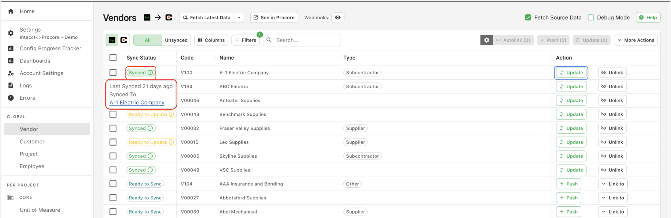The height and width of the screenshot is (218, 671).
Task: Toggle Fetch Source Data checkbox
Action: (x=528, y=17)
